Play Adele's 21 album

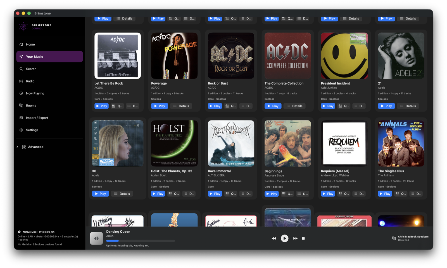[x=386, y=106]
